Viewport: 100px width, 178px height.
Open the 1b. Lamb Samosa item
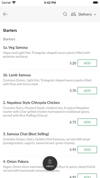(17, 75)
